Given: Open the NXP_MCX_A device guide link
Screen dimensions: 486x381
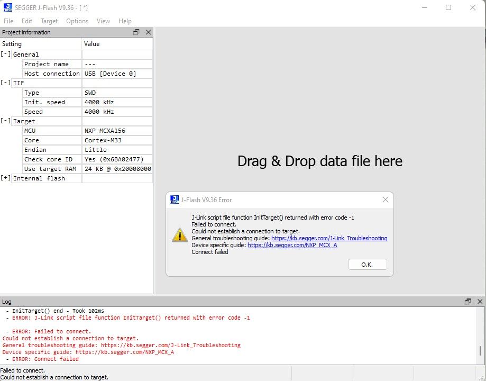Looking at the screenshot, I should coord(292,245).
